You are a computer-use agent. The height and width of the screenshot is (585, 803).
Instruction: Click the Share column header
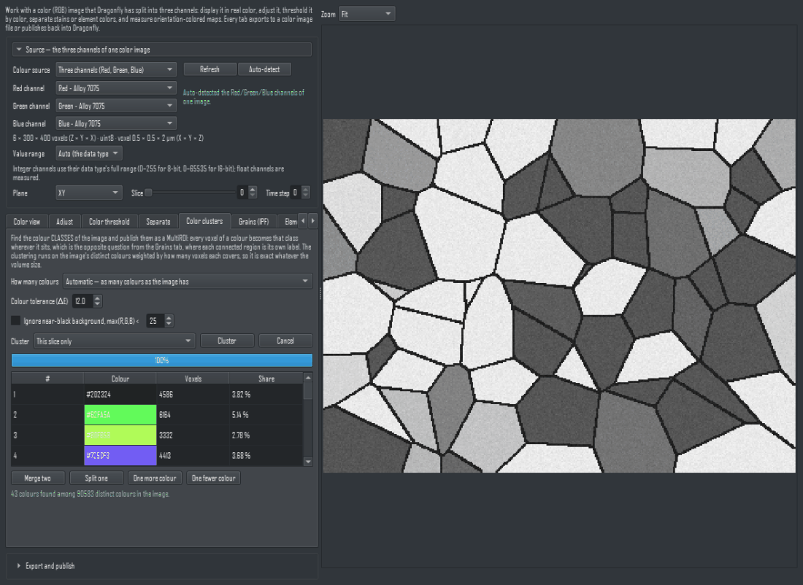click(x=266, y=379)
